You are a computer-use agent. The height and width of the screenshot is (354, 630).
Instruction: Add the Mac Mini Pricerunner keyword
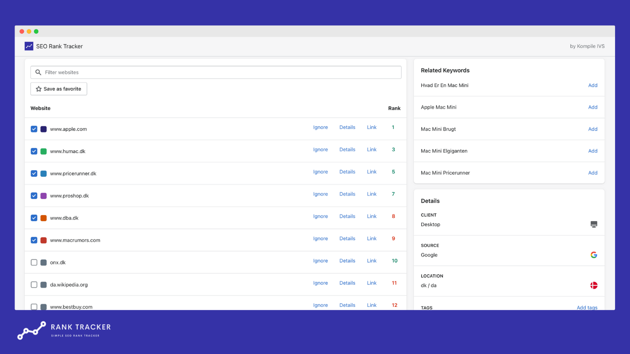click(x=593, y=173)
